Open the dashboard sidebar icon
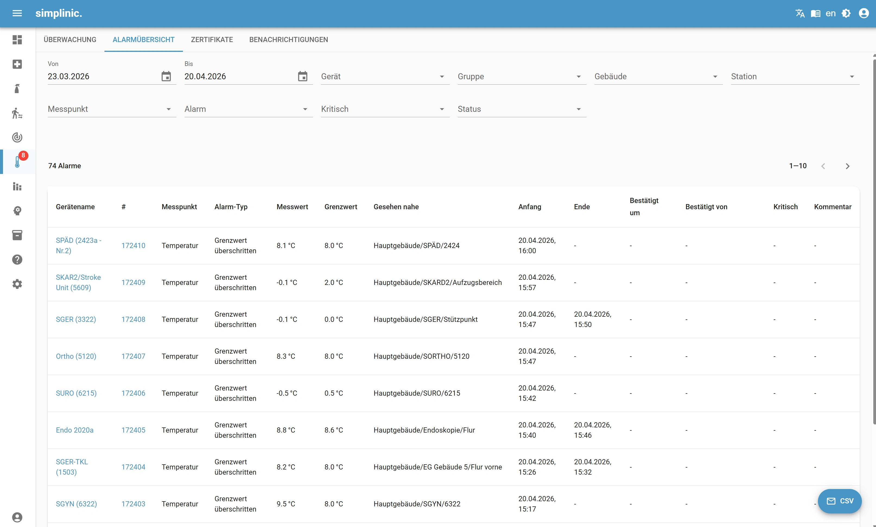 [17, 40]
